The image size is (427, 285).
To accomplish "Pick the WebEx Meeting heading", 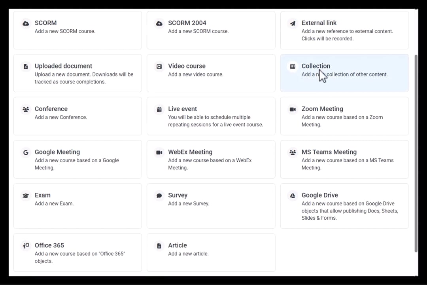I will tap(190, 152).
